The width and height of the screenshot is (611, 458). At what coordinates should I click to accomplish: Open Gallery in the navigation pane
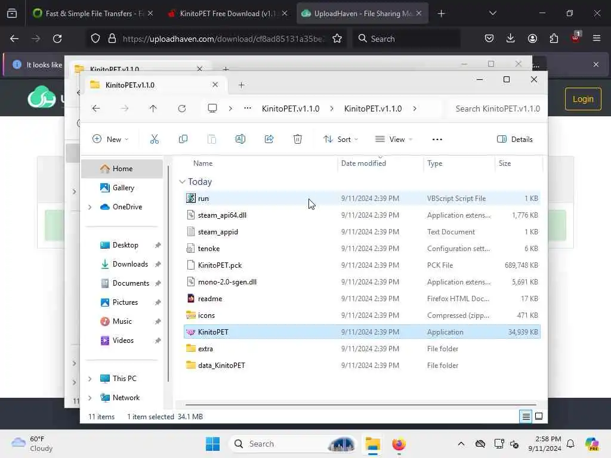(x=123, y=188)
